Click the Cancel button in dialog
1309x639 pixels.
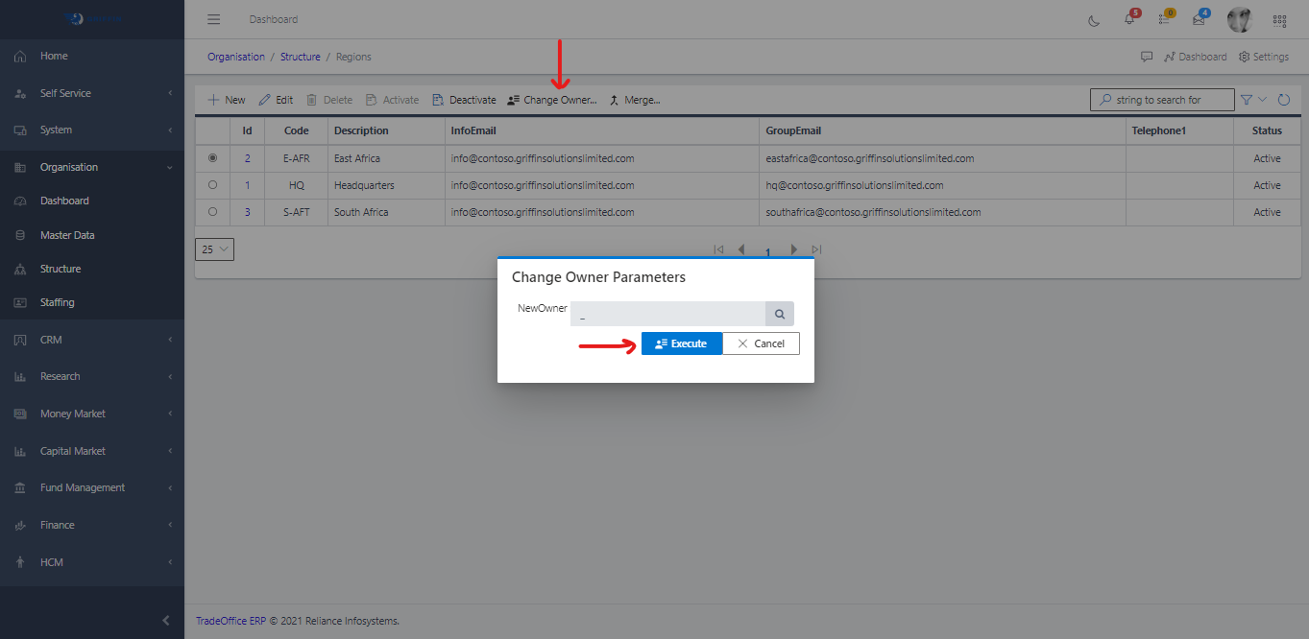coord(761,343)
